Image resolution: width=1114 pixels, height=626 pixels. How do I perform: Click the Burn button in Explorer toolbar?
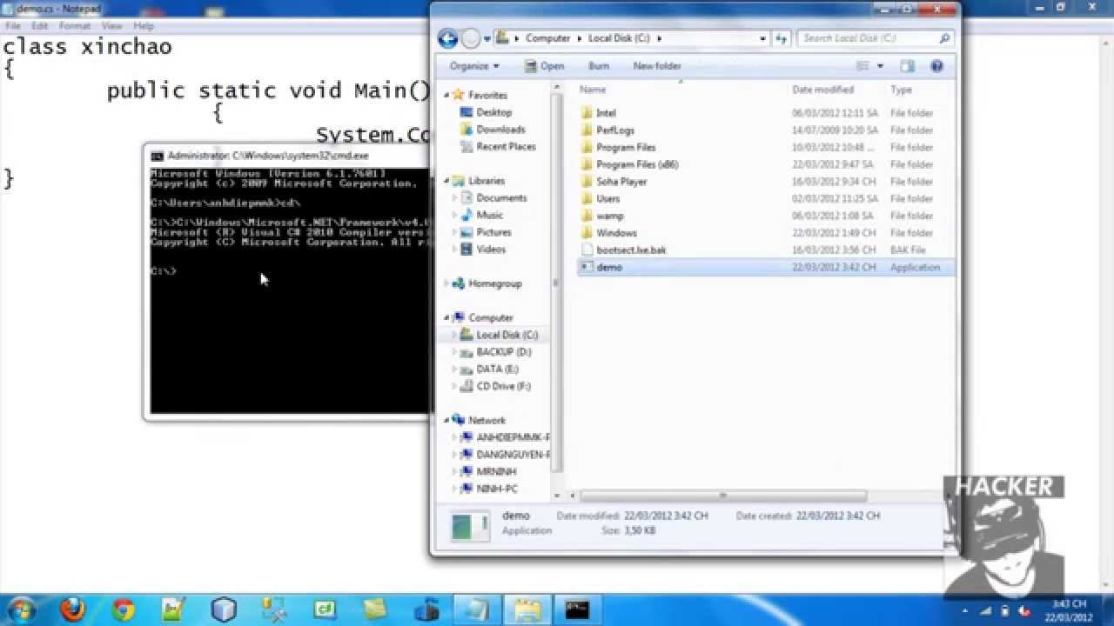599,66
